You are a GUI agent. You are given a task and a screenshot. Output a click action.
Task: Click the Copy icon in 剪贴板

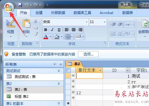(x=36, y=27)
